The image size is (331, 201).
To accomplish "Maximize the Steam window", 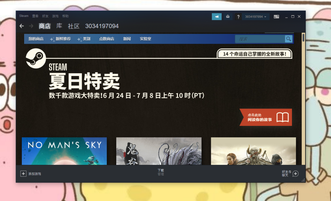I will coord(293,17).
